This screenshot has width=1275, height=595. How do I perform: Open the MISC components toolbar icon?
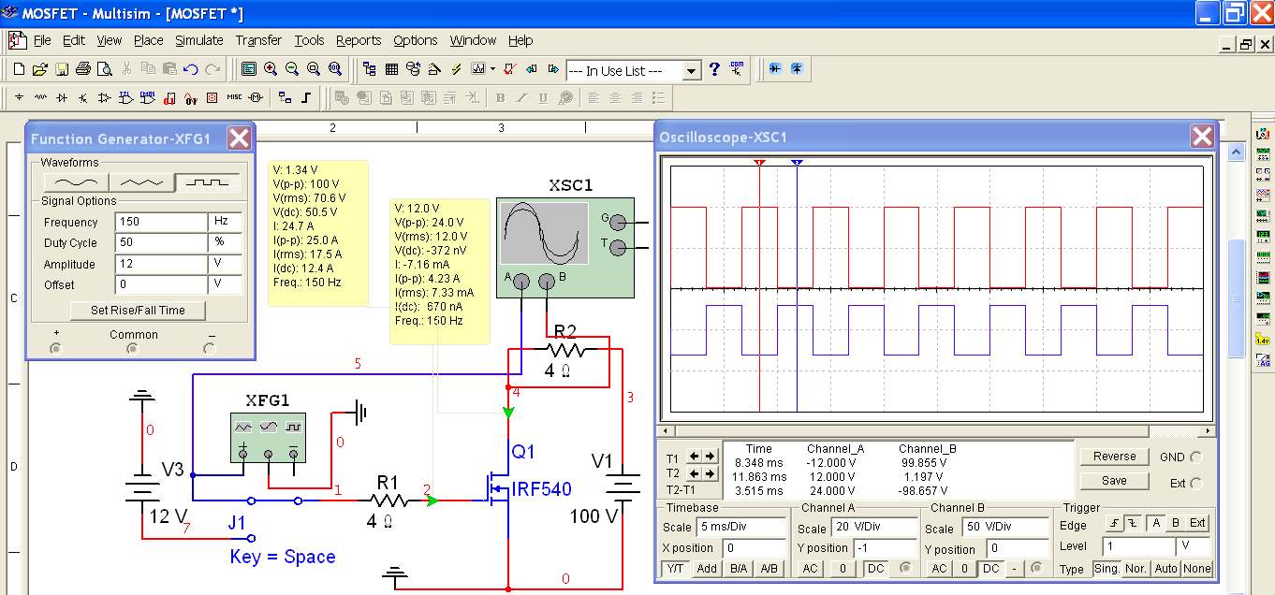click(234, 97)
